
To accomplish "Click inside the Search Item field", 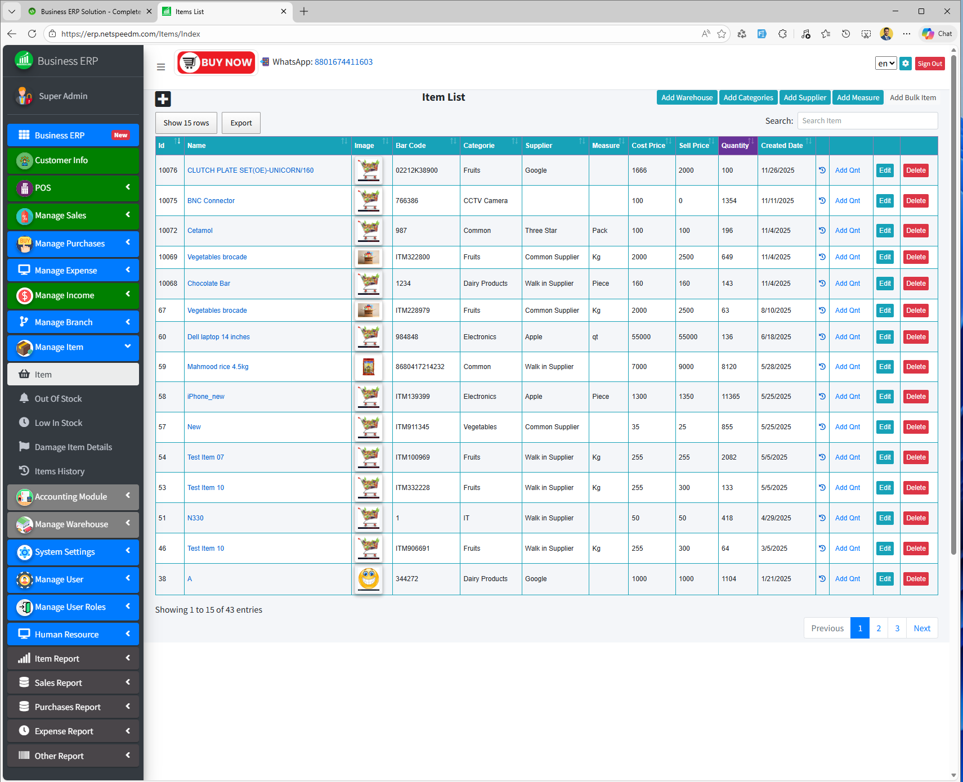I will pyautogui.click(x=867, y=120).
